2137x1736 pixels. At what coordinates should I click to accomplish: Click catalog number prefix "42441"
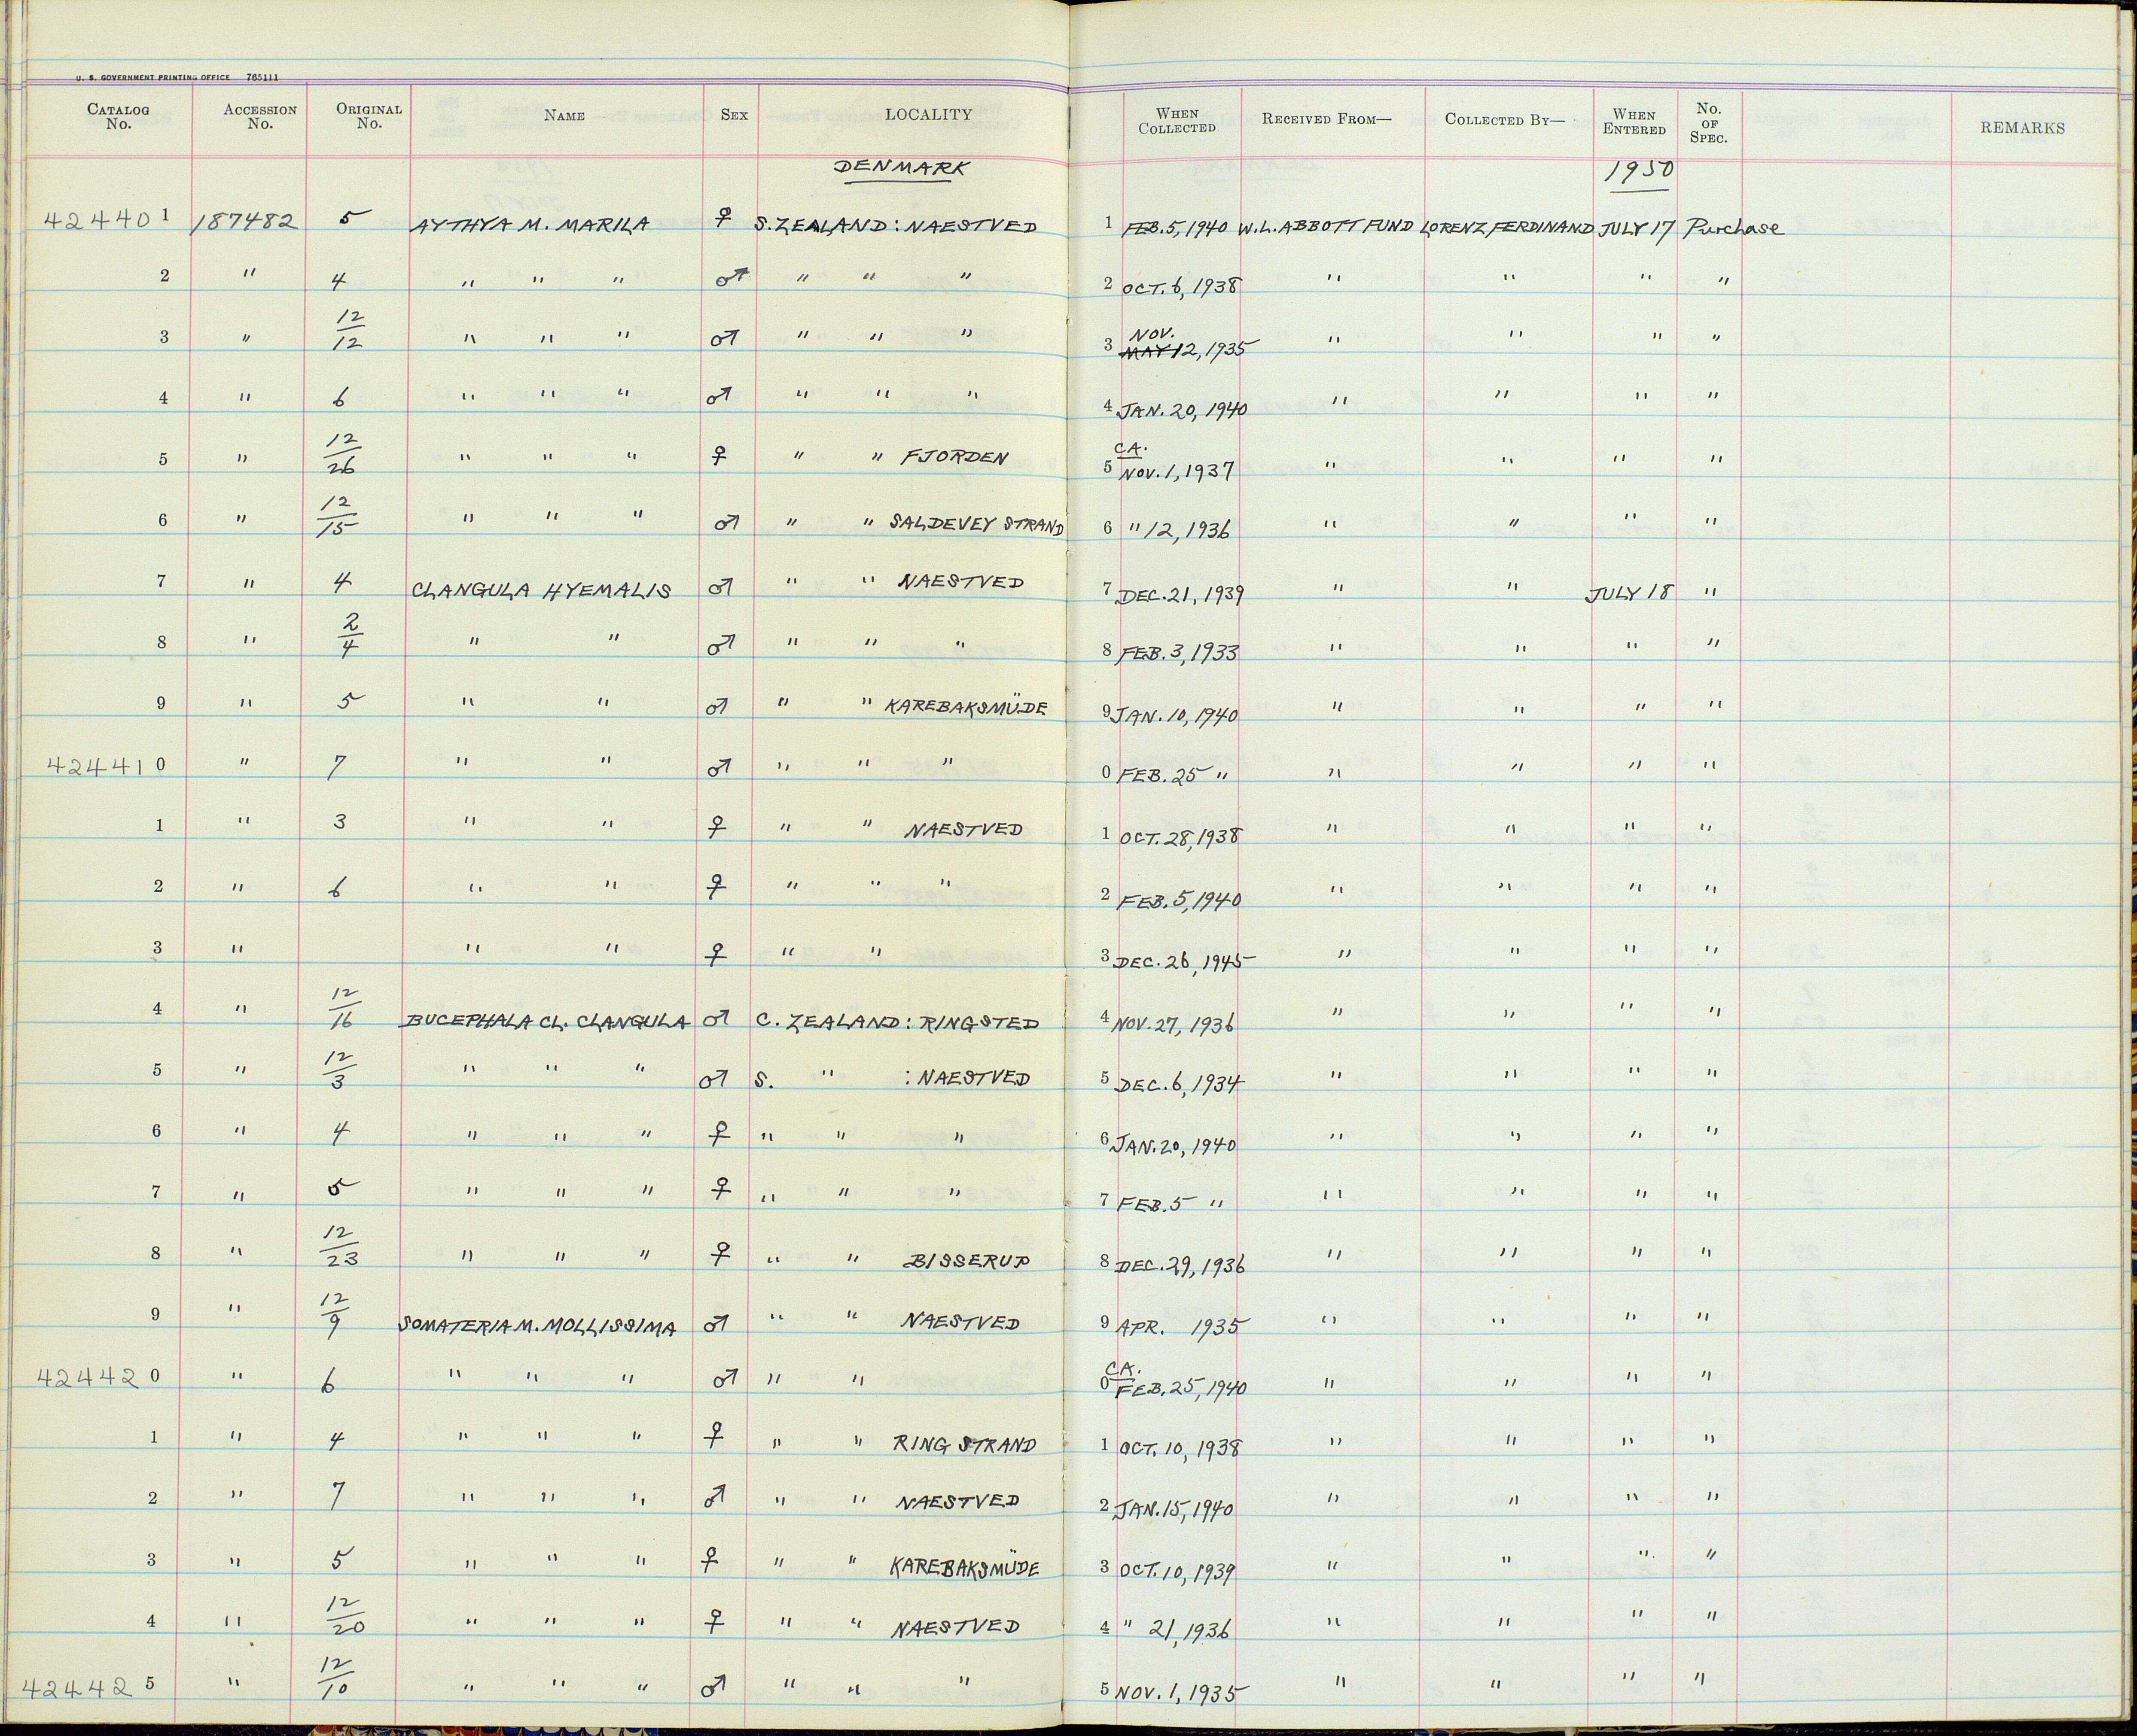pyautogui.click(x=98, y=765)
